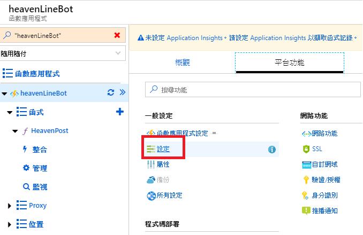This screenshot has height=235, width=363.
Task: Click the magnifier icon in 搜尋功能 box
Action: tap(154, 89)
